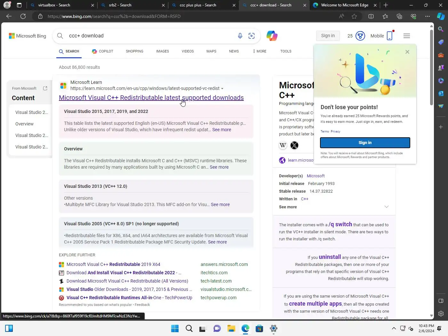Click the microphone voice search icon

[x=240, y=36]
